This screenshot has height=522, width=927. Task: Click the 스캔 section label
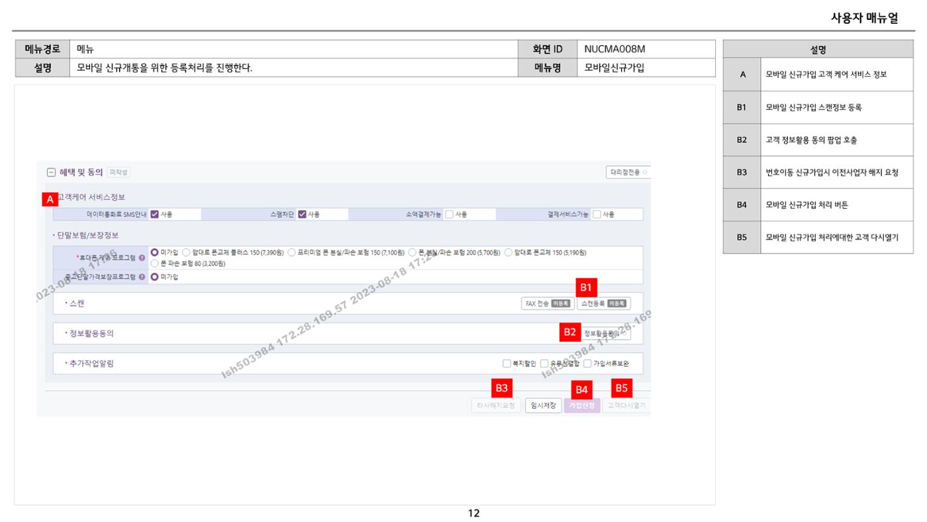point(75,303)
